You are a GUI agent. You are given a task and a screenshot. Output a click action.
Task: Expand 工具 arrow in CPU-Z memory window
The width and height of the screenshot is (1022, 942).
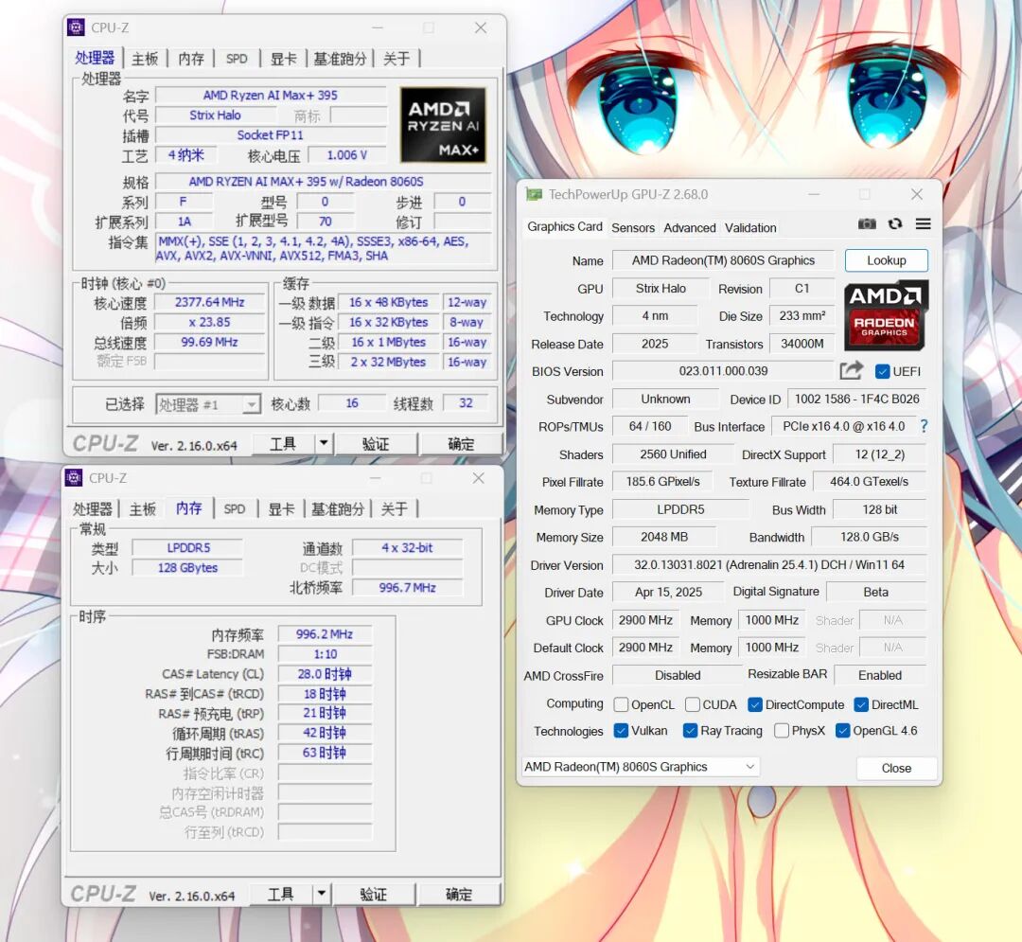322,894
